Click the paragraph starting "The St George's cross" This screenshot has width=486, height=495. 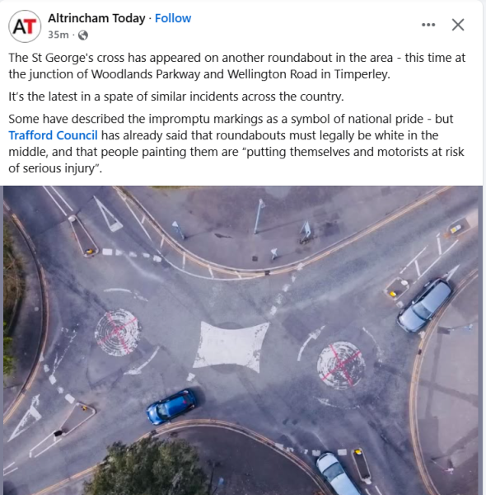click(236, 66)
